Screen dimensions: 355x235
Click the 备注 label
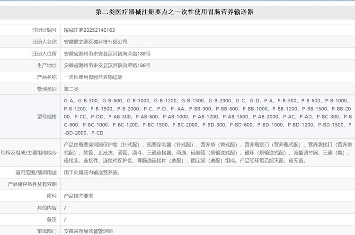(52, 219)
